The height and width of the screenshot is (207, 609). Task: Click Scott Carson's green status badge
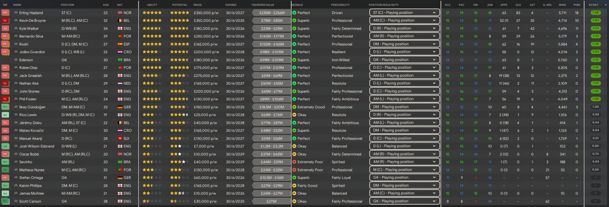point(5,201)
